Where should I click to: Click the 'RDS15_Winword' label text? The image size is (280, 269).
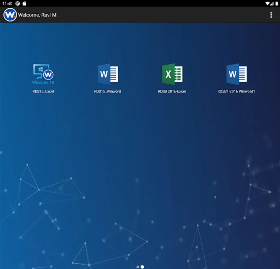(x=108, y=91)
